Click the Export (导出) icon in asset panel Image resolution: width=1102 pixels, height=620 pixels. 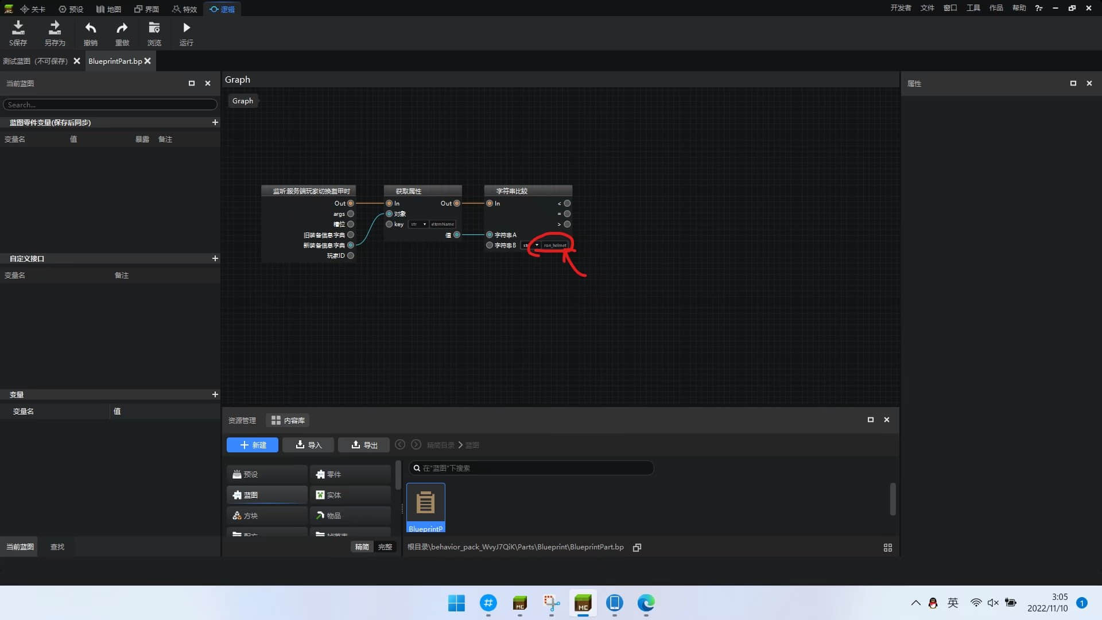(x=364, y=444)
